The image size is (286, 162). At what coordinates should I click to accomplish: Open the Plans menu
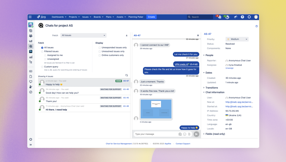110,17
